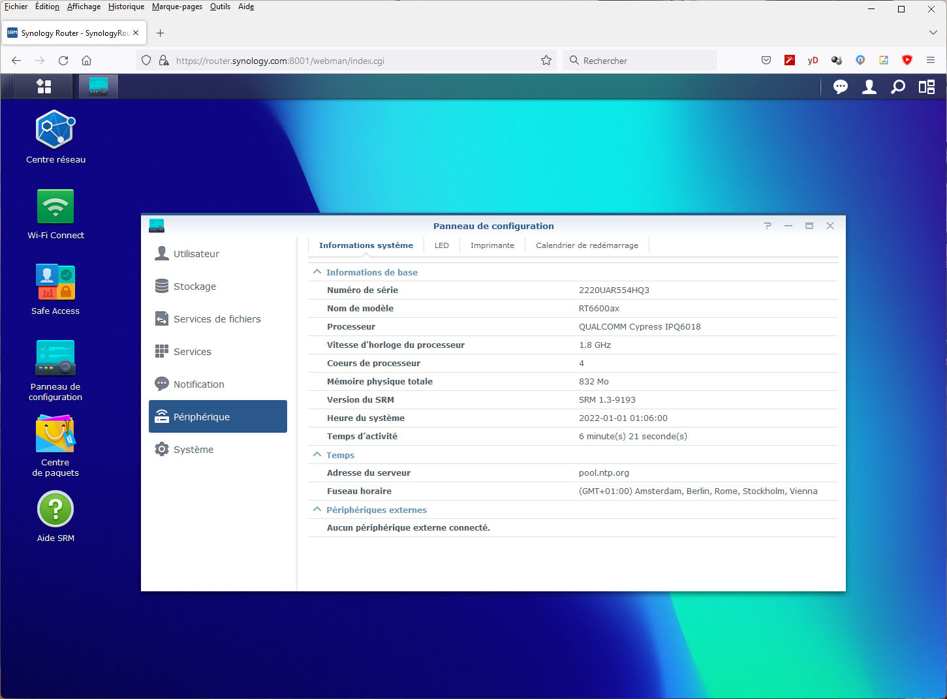947x699 pixels.
Task: Click the SRM search magnifier icon
Action: 898,87
